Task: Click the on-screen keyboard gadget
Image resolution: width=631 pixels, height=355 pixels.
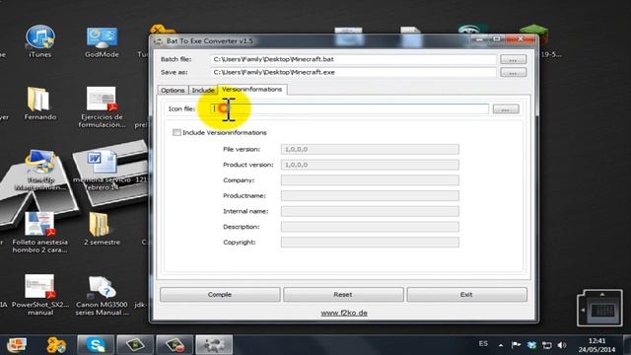Action: pos(599,309)
